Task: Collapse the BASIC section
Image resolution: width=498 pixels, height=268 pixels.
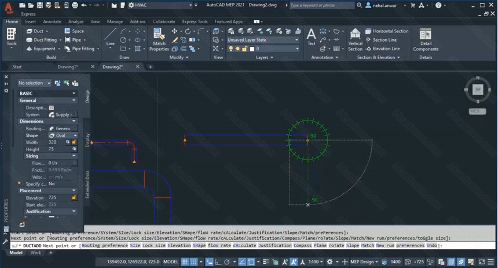Action: point(74,93)
